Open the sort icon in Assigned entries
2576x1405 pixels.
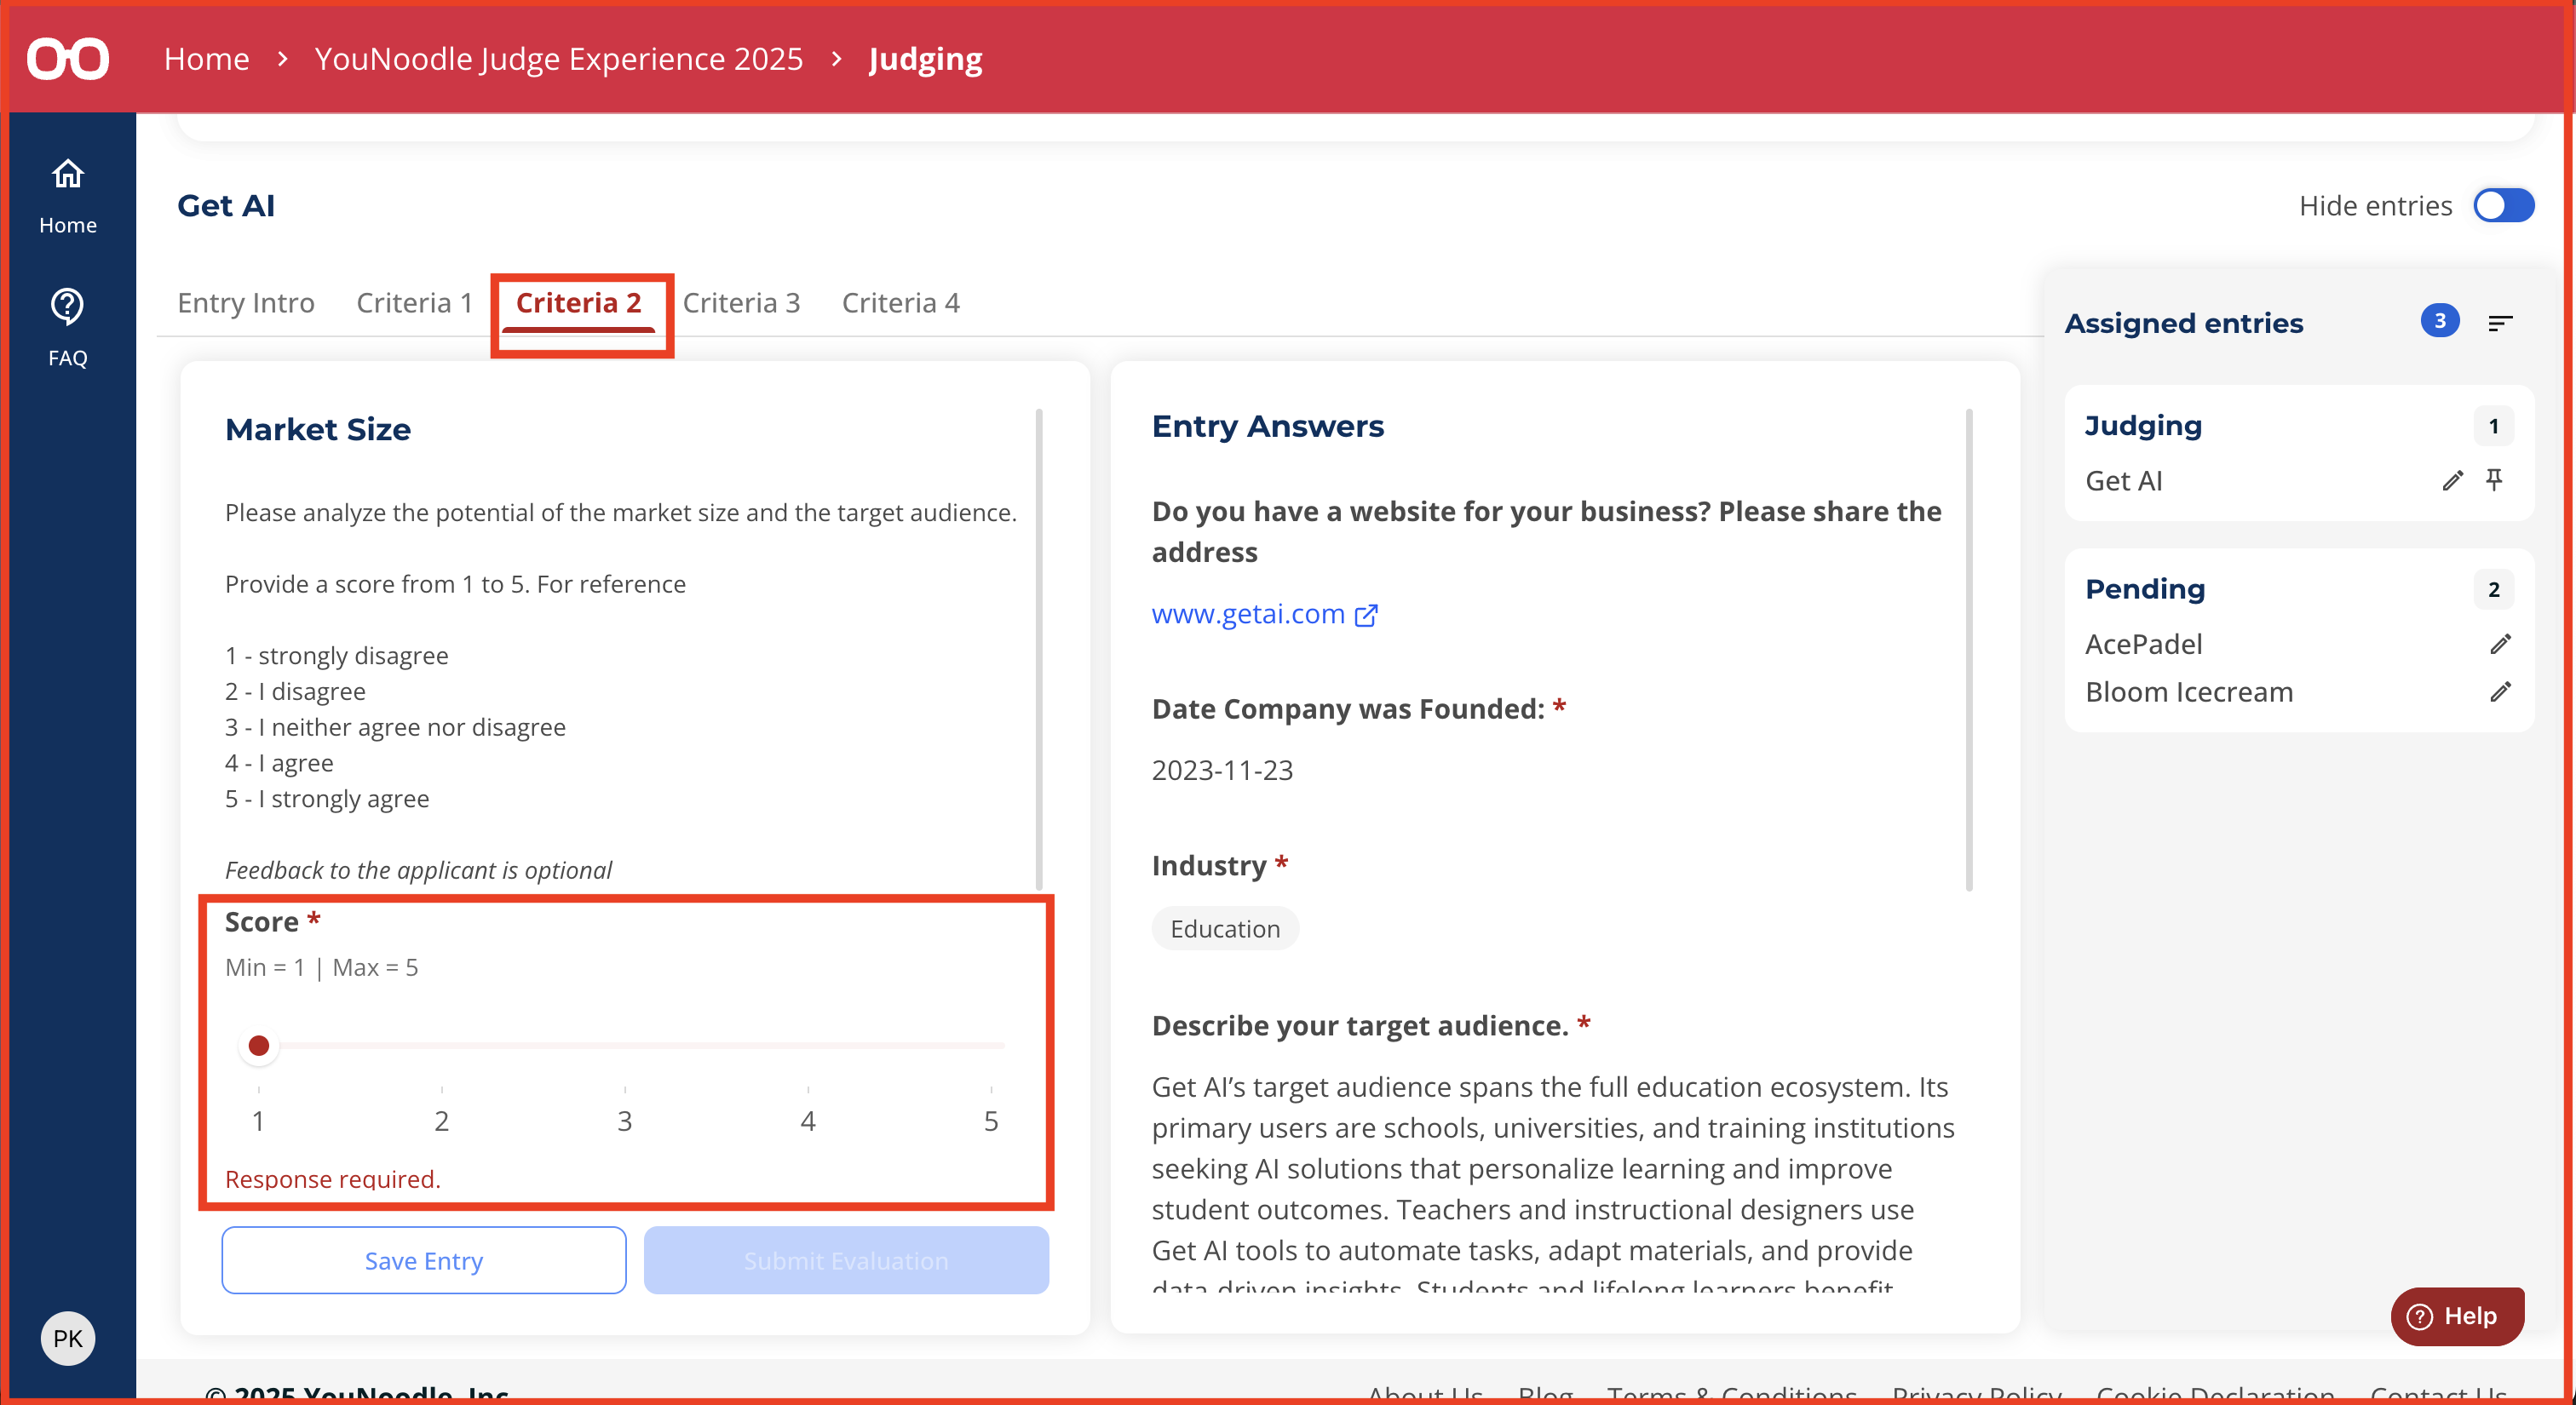tap(2500, 323)
